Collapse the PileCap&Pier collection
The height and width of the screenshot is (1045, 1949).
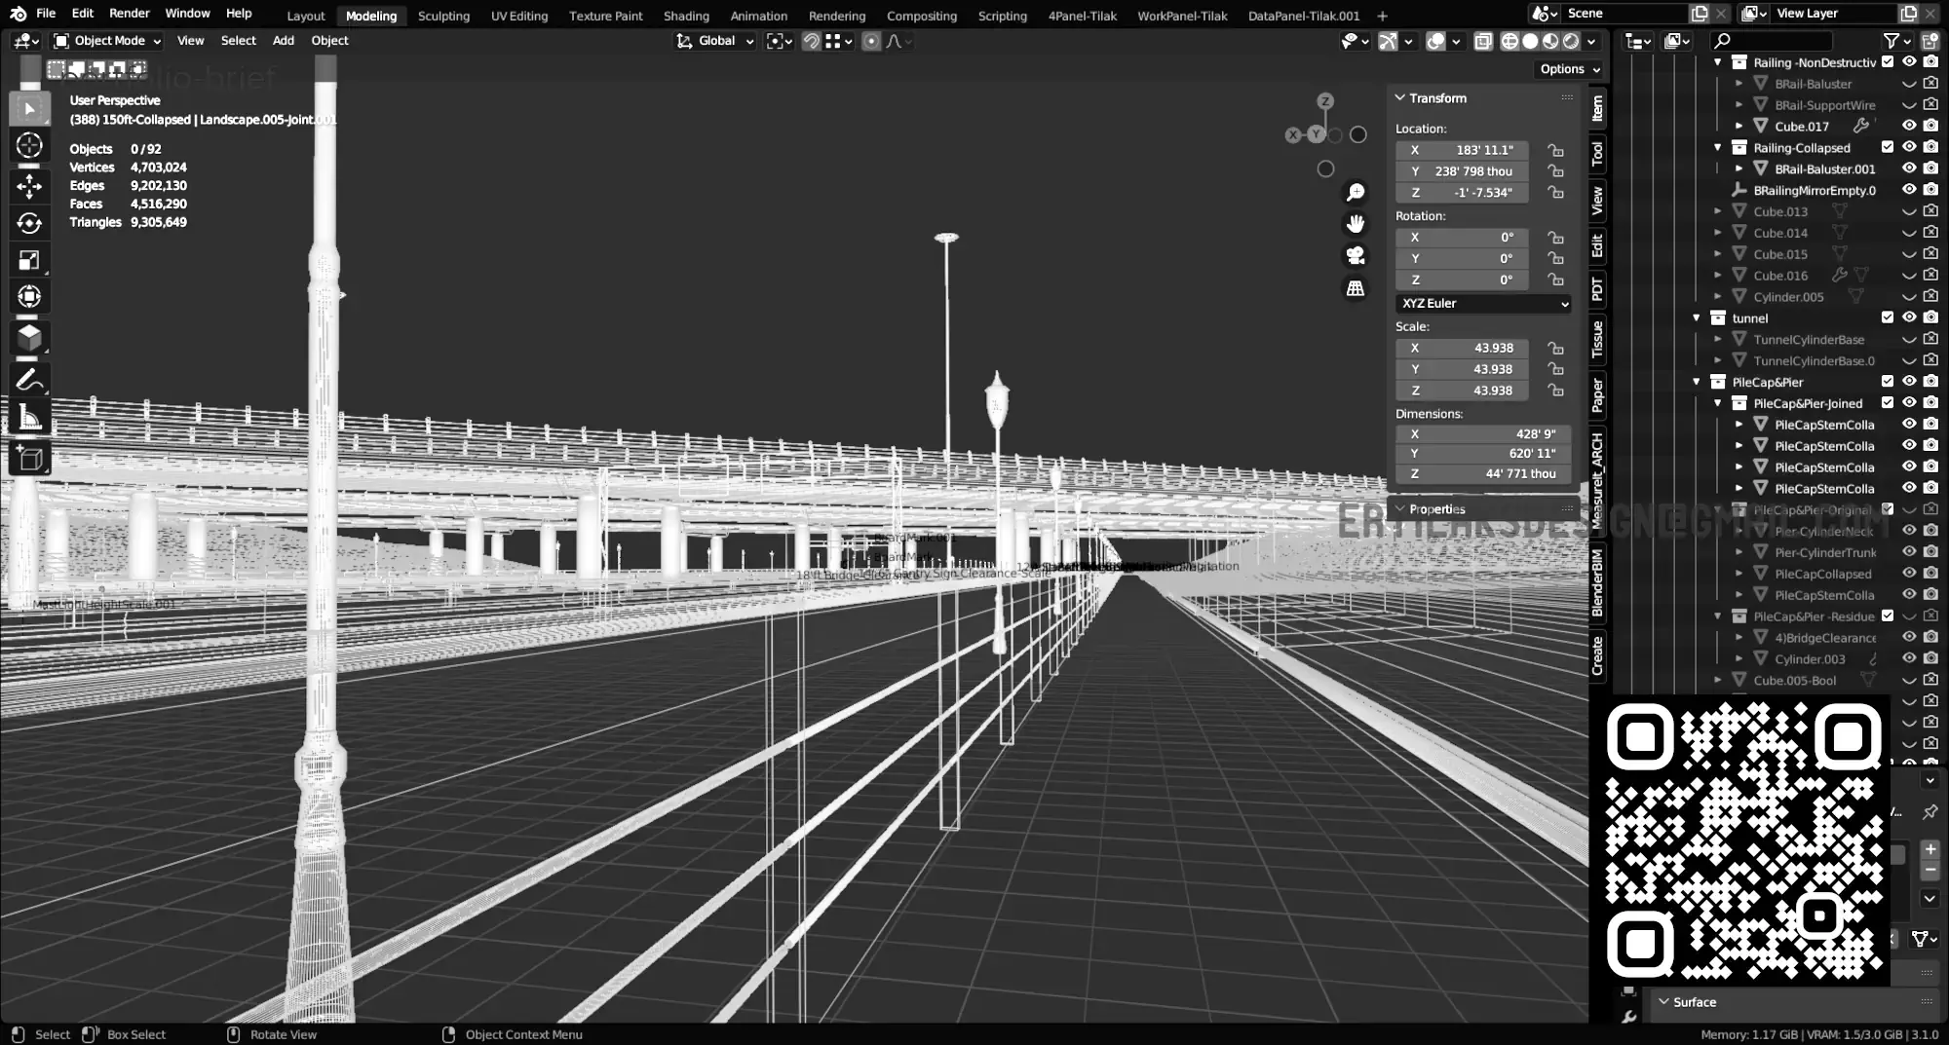[1697, 382]
